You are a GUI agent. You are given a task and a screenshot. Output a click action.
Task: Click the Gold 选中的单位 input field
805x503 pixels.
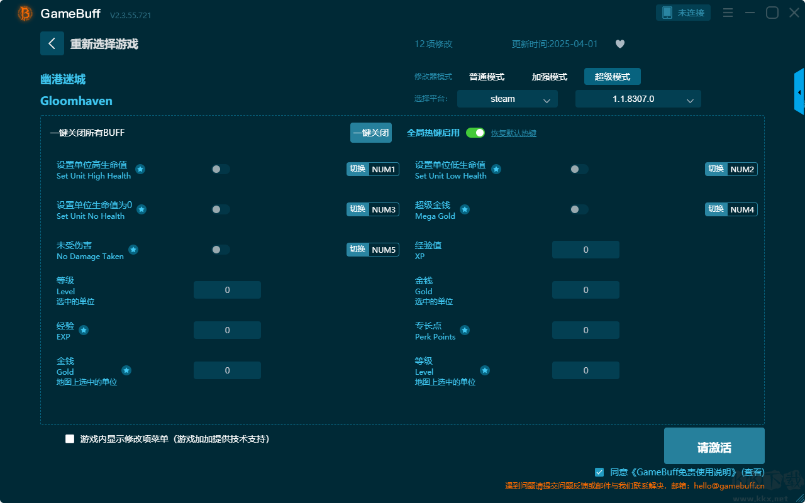click(x=586, y=290)
